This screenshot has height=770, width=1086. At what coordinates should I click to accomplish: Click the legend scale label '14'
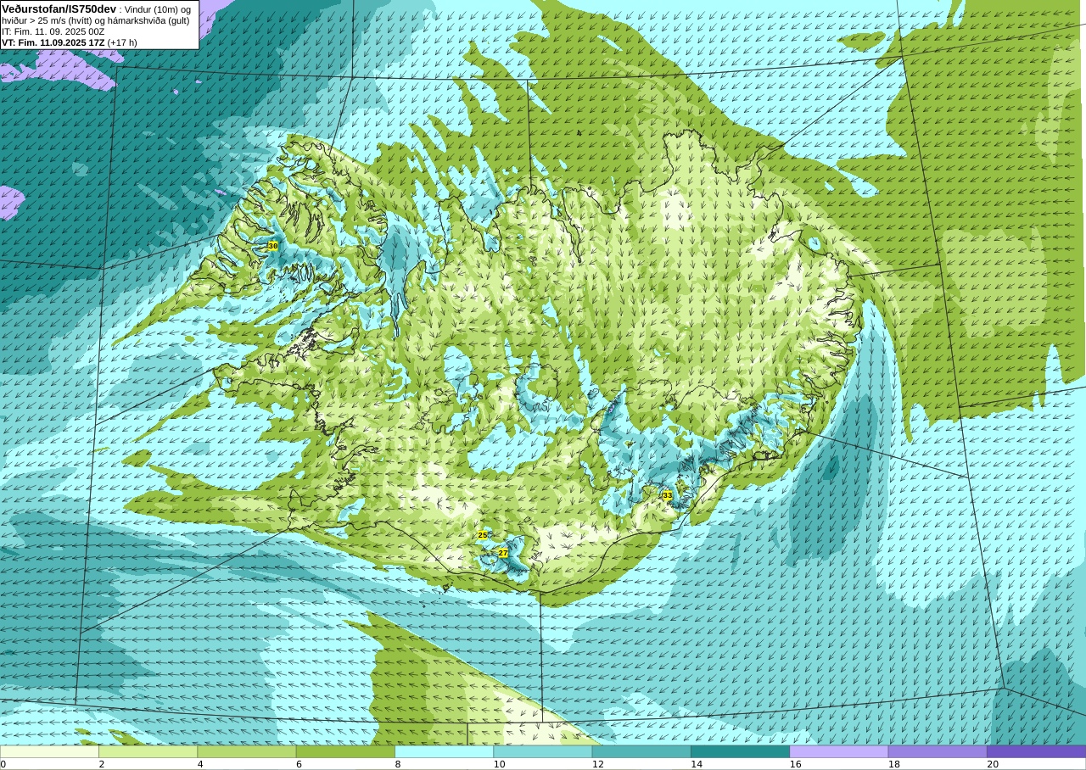click(697, 764)
